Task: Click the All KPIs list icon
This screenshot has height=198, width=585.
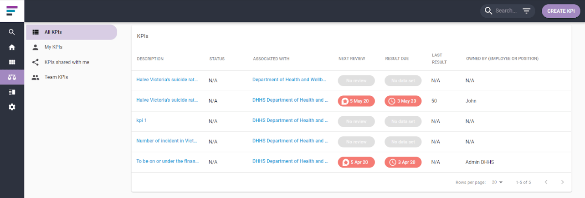Action: [36, 32]
